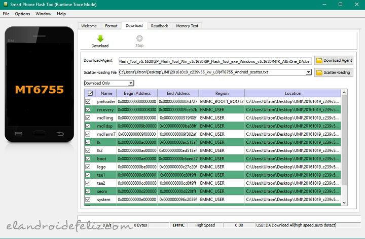Viewport: 365px width, 239px height.
Task: Uncheck the recovery partition checkbox
Action: pyautogui.click(x=88, y=109)
